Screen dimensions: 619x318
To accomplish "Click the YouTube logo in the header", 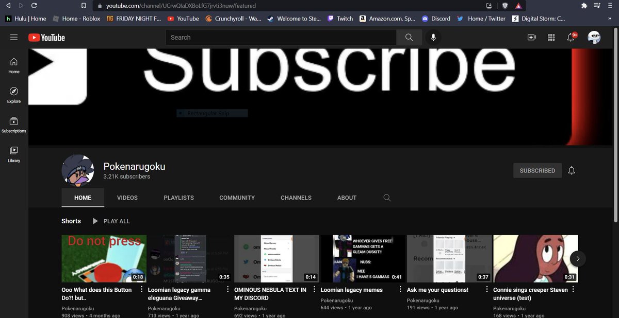I will (46, 37).
